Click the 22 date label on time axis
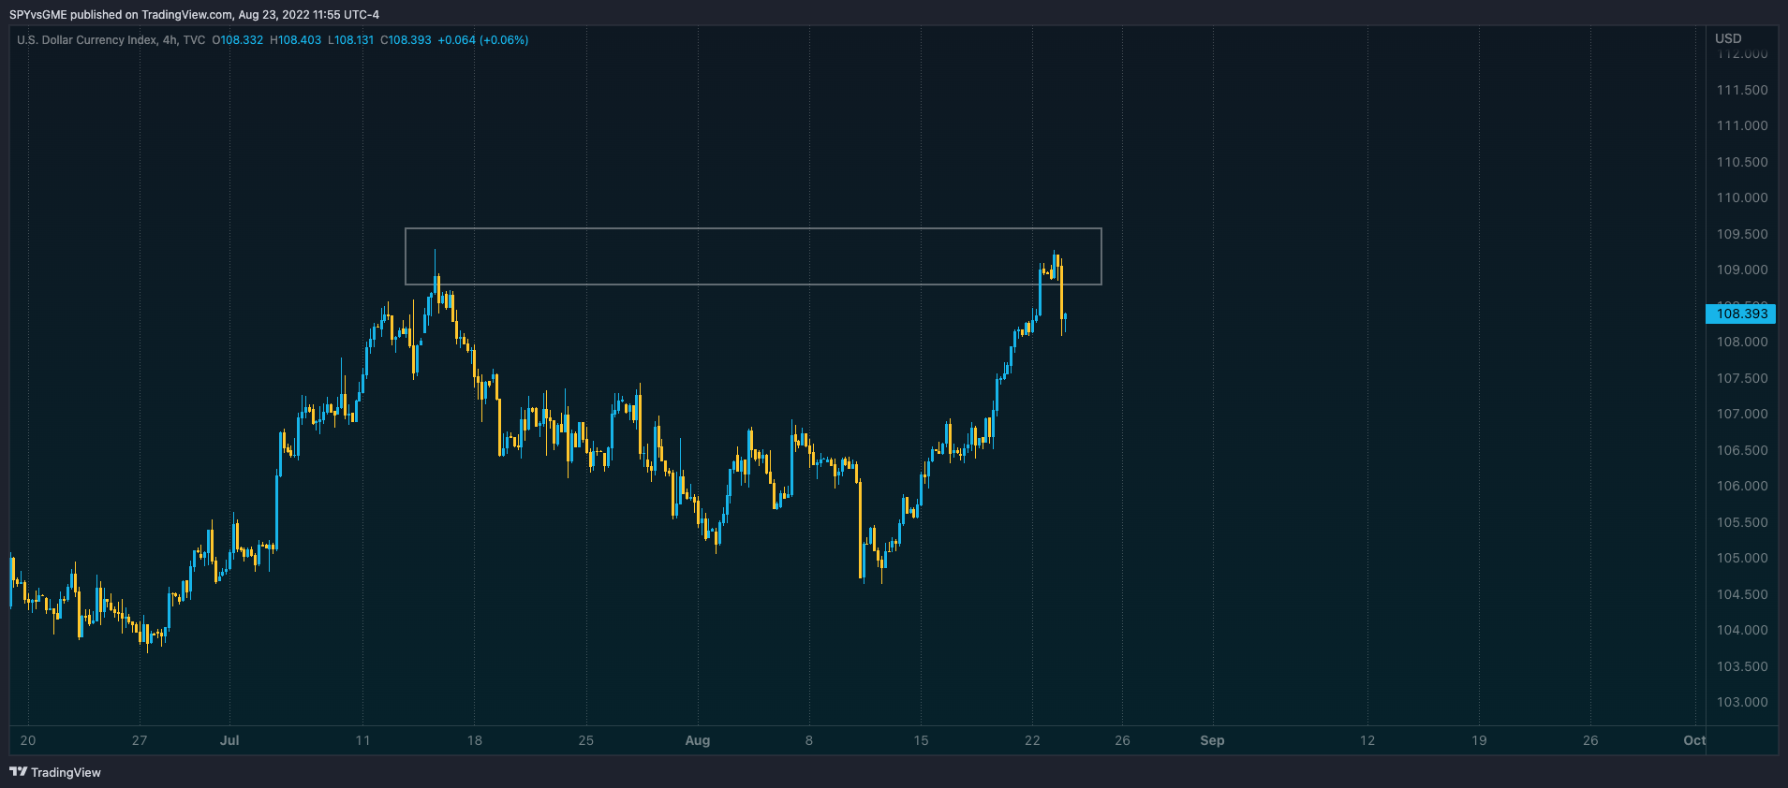This screenshot has width=1788, height=788. (x=1032, y=740)
